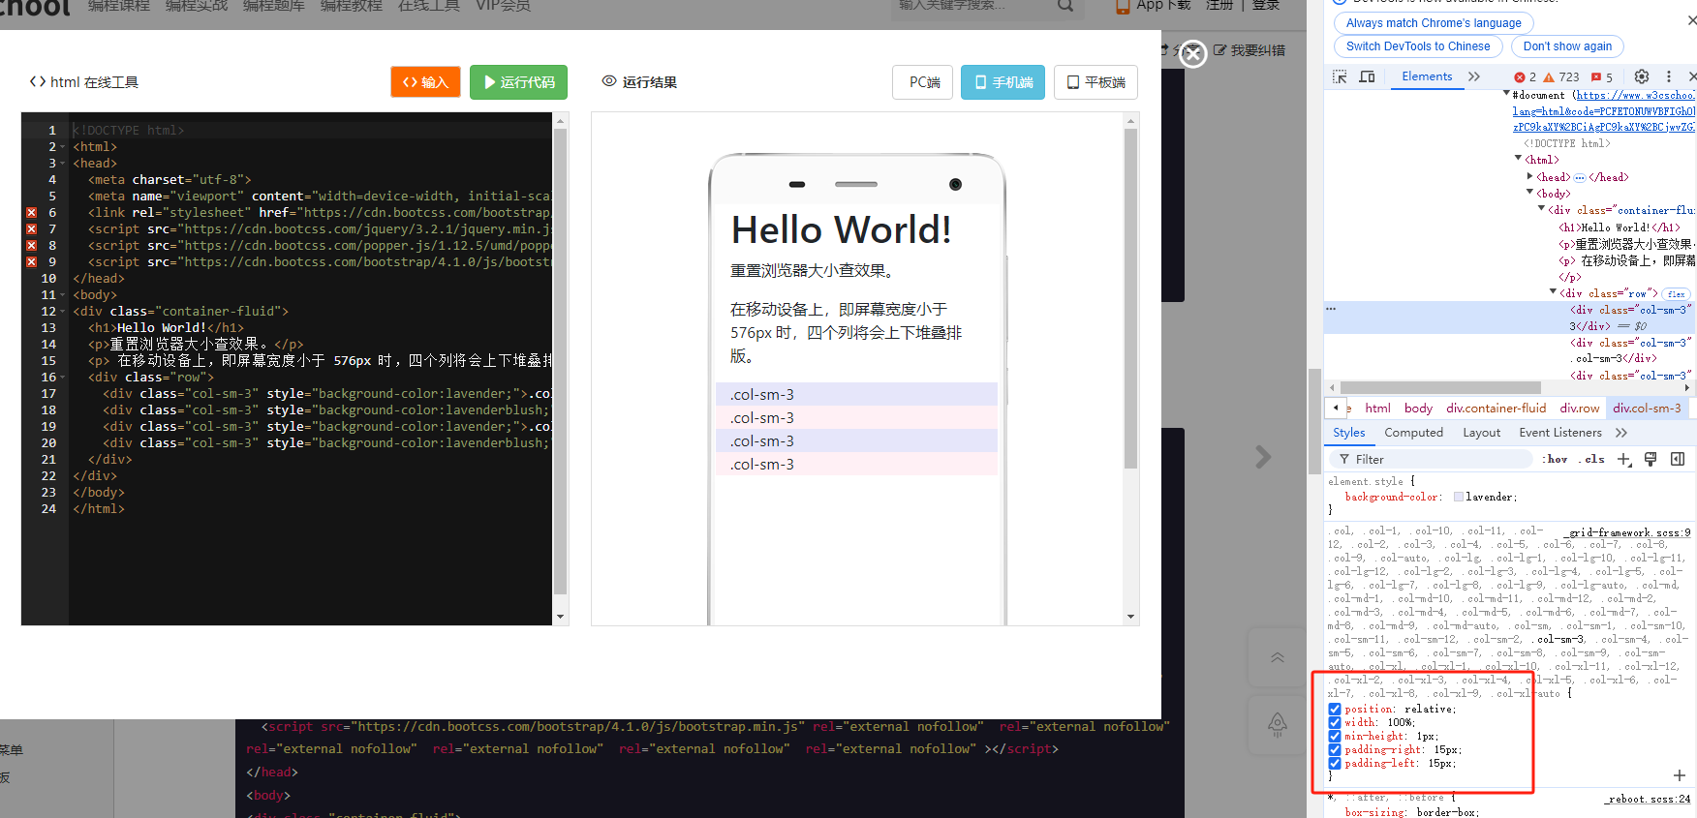Fold code at line 16 div row

63,378
